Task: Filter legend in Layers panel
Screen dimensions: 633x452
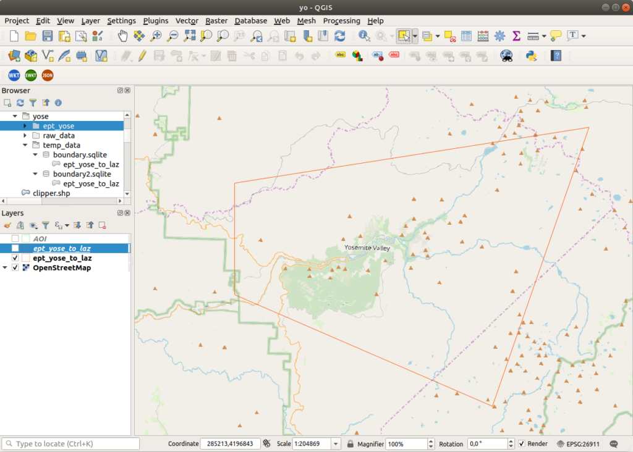Action: click(x=46, y=225)
